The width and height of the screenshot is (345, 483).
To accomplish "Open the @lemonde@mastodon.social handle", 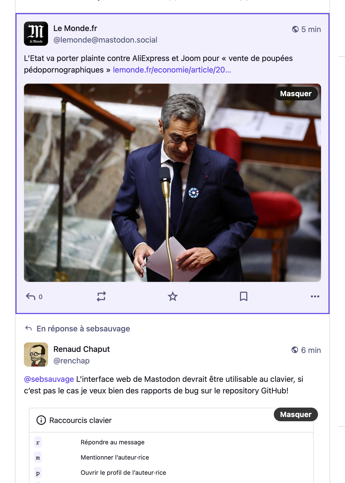I will pyautogui.click(x=105, y=40).
